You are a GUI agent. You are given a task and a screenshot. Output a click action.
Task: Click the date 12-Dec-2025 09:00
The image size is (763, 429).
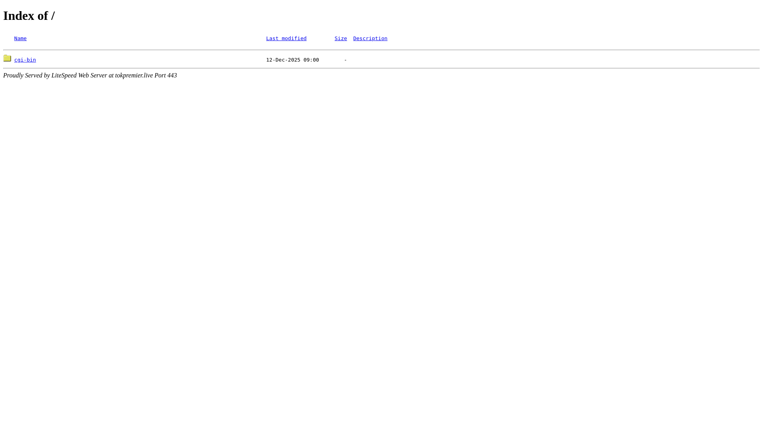click(x=292, y=60)
